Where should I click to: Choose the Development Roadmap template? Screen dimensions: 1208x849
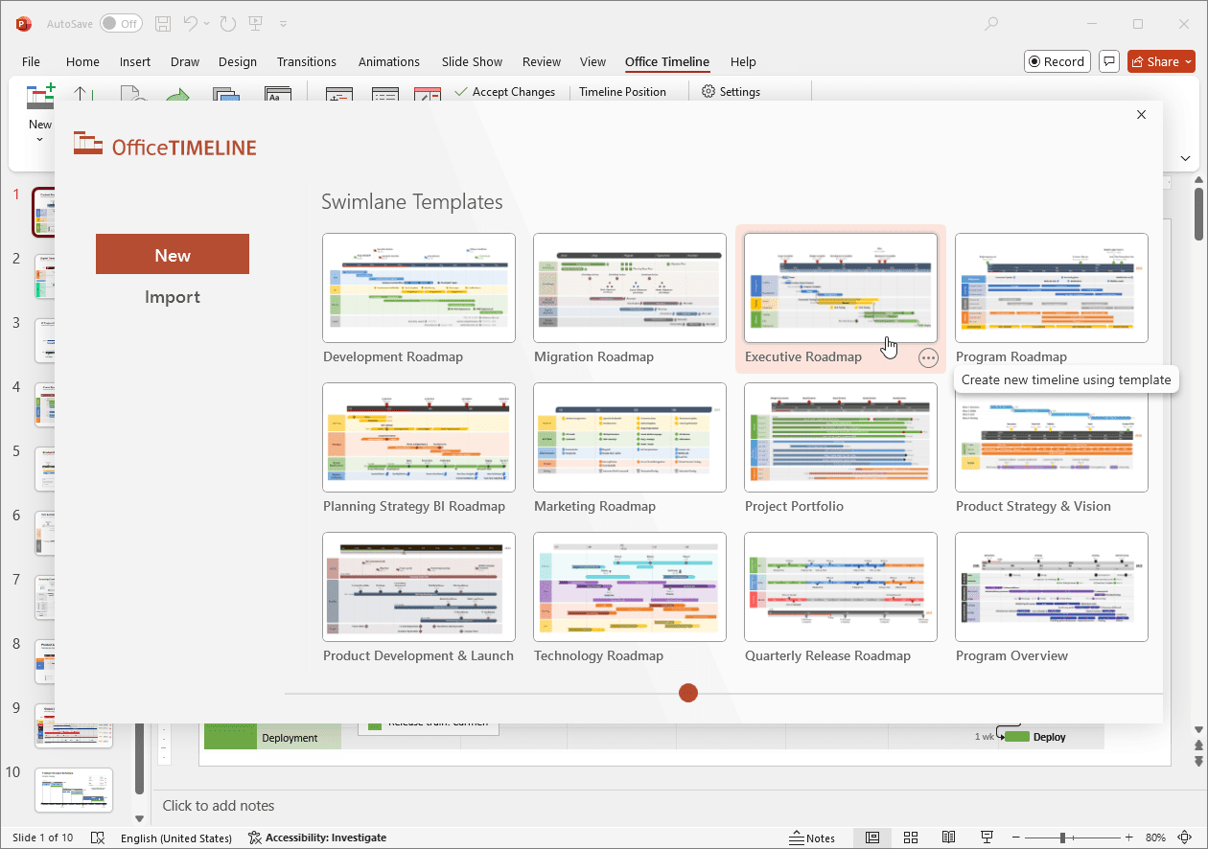point(419,288)
